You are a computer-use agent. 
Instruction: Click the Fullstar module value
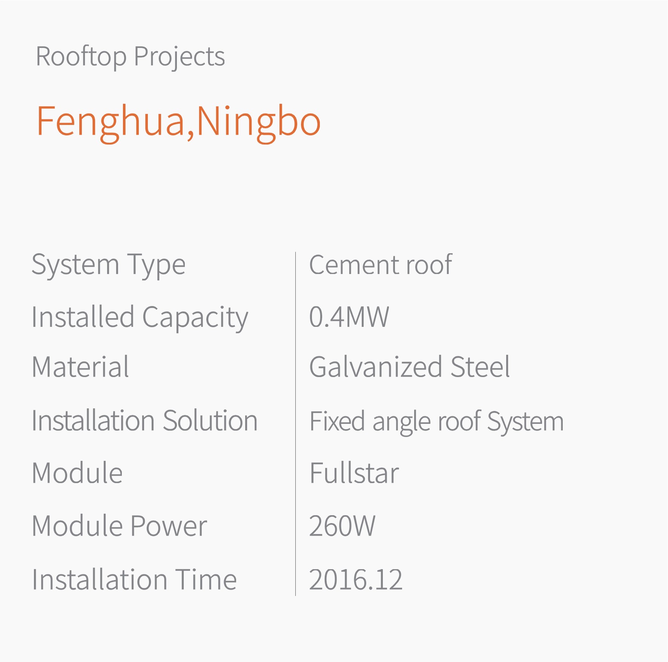click(x=354, y=473)
